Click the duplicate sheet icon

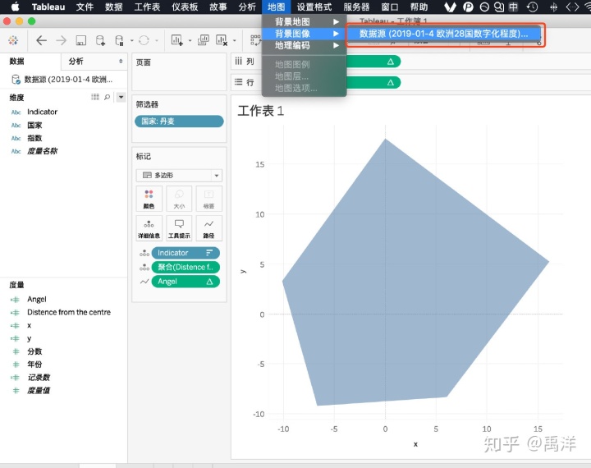[x=204, y=39]
